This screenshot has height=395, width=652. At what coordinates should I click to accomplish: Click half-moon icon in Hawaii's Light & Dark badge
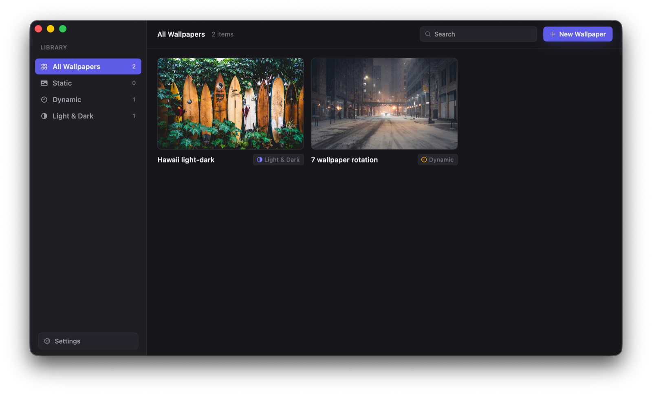point(260,160)
